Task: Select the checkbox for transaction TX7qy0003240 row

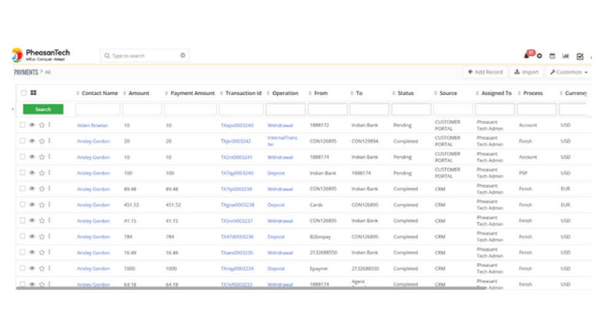Action: point(23,173)
